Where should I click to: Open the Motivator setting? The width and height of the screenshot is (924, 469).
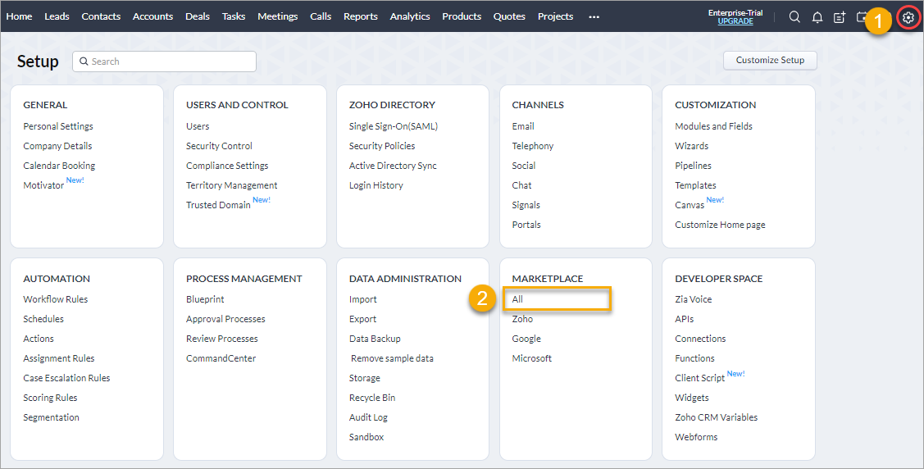pos(43,185)
